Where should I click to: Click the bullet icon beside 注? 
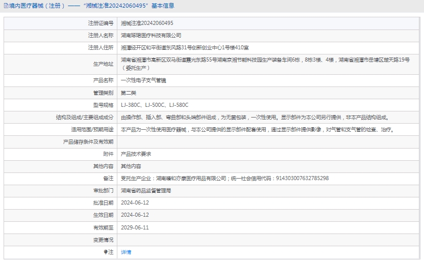point(106,252)
